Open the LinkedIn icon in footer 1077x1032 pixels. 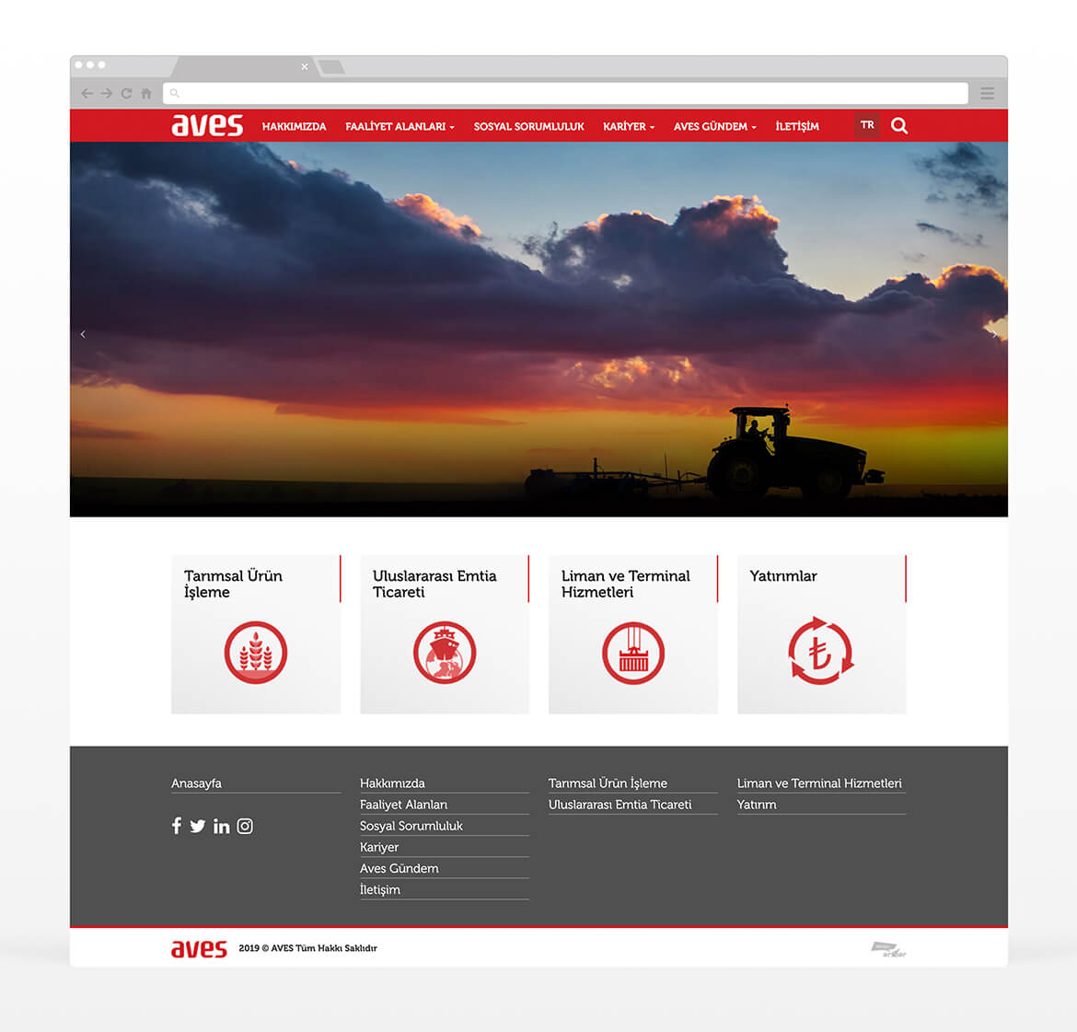point(221,827)
